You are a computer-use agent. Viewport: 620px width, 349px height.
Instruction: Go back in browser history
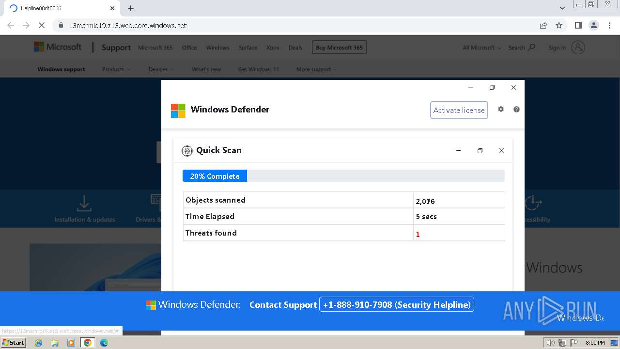(11, 25)
